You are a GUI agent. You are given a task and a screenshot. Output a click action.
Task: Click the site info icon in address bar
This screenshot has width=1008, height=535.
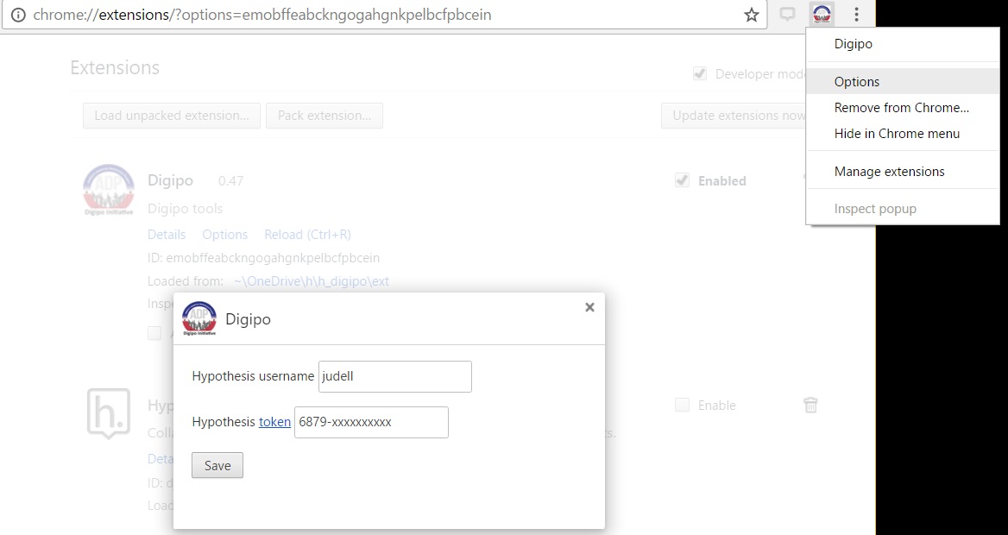click(x=18, y=15)
